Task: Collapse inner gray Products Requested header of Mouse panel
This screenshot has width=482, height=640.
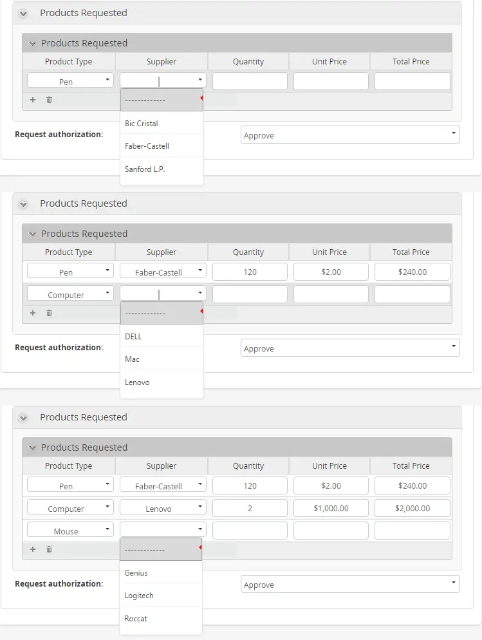Action: (32, 447)
